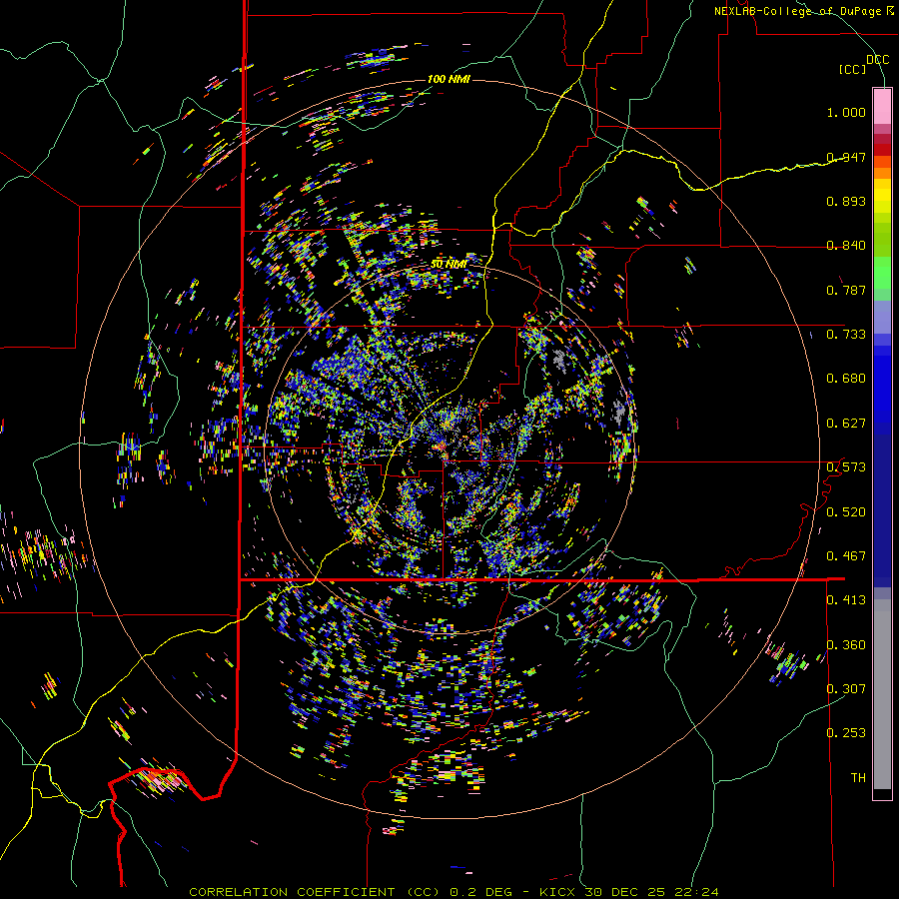The height and width of the screenshot is (899, 899).
Task: Select the 0.307 scale value
Action: (x=846, y=689)
